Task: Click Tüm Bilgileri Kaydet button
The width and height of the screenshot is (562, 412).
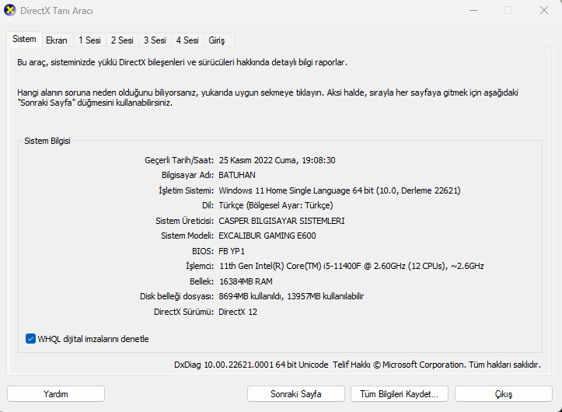Action: [x=400, y=394]
